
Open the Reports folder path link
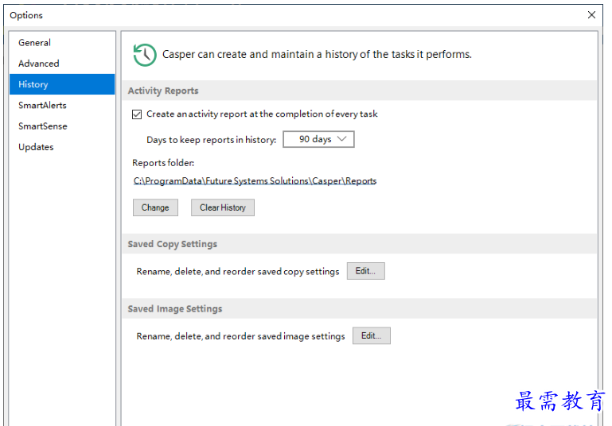tap(255, 181)
